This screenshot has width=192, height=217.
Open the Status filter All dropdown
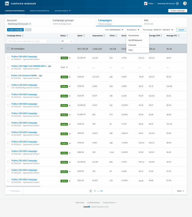click(x=67, y=41)
